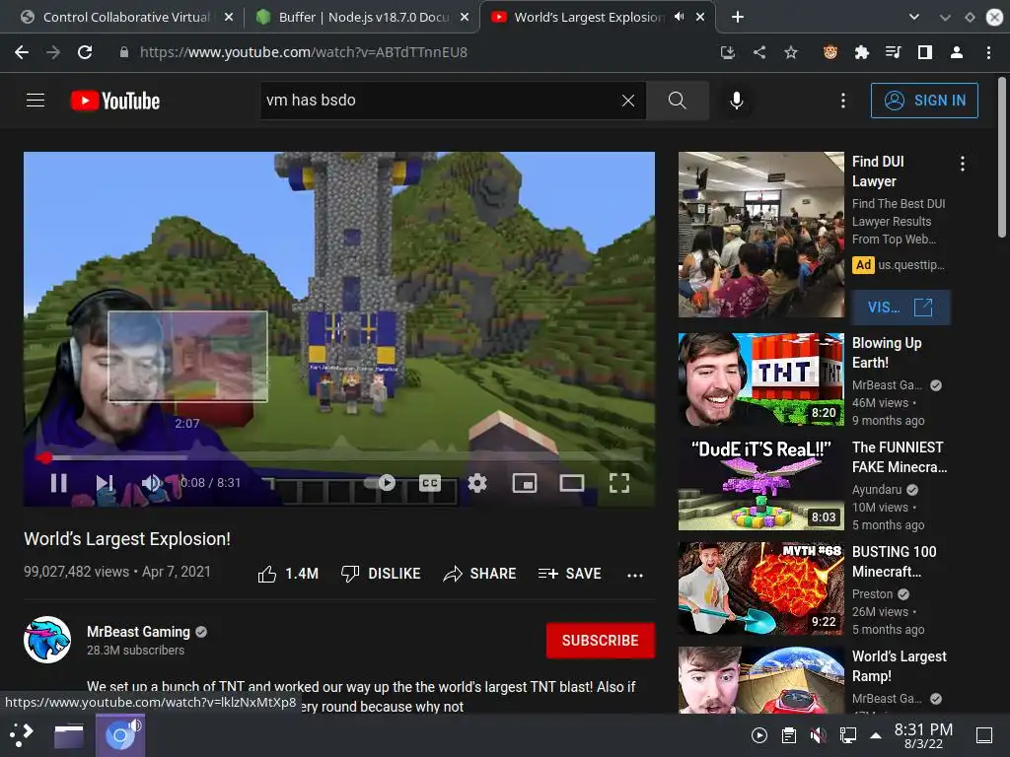Open the search tabs chevron
This screenshot has width=1010, height=757.
(914, 18)
